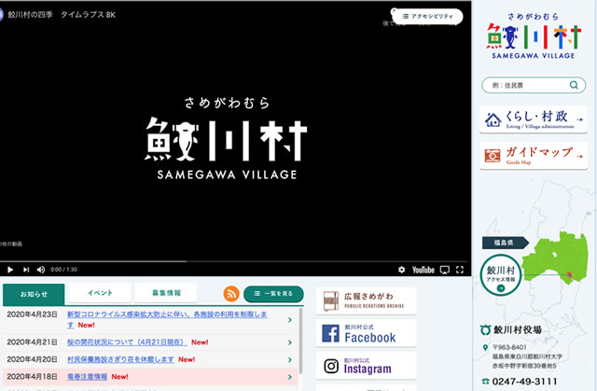Skip to next video in player

26,270
